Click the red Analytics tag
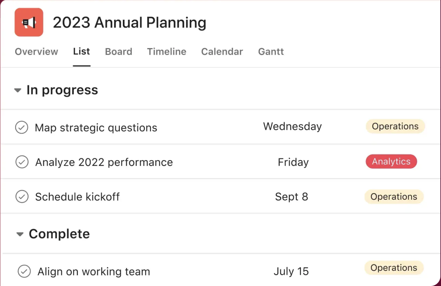The width and height of the screenshot is (441, 286). coord(391,161)
